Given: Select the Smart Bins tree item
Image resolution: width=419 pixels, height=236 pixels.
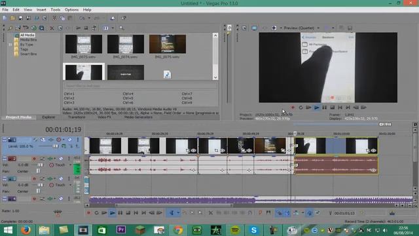Looking at the screenshot, I should click(x=28, y=54).
